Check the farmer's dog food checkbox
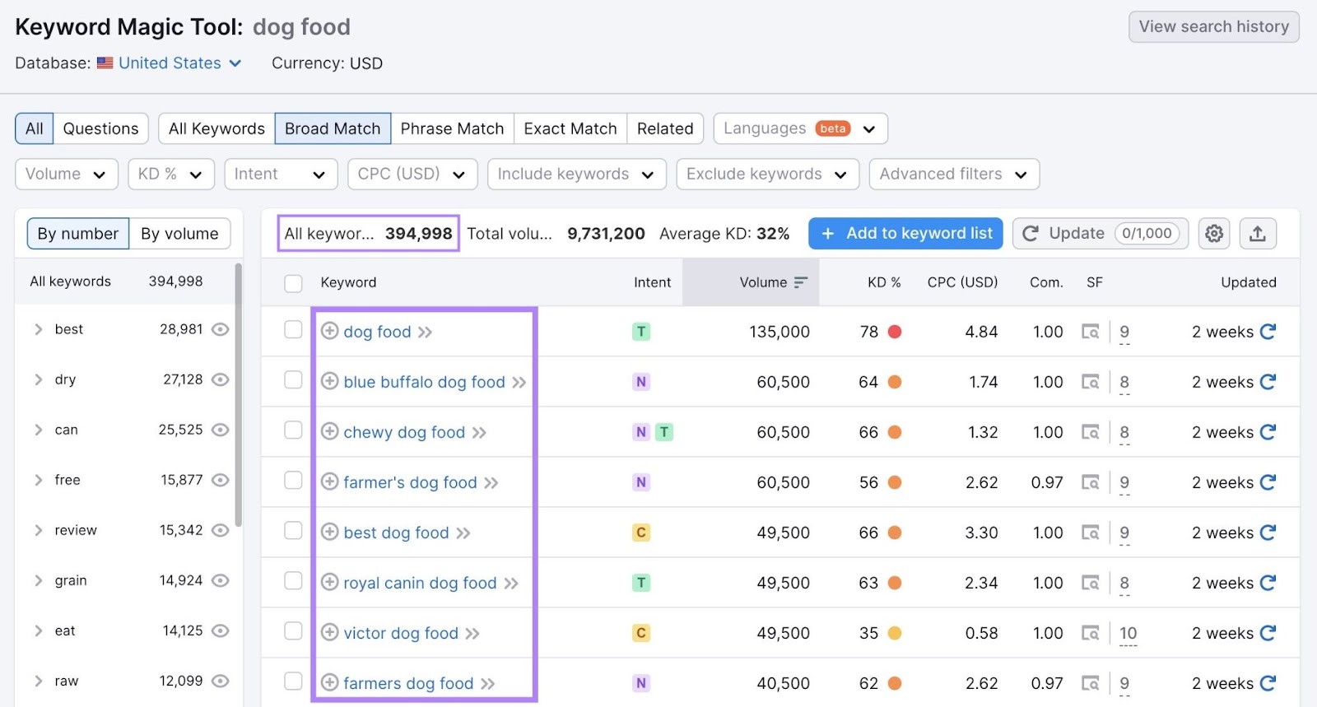This screenshot has height=707, width=1317. [293, 480]
